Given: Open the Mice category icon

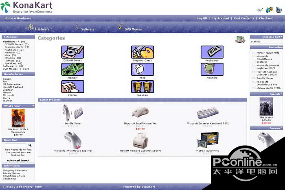Looking at the screenshot, I should pos(142,69).
